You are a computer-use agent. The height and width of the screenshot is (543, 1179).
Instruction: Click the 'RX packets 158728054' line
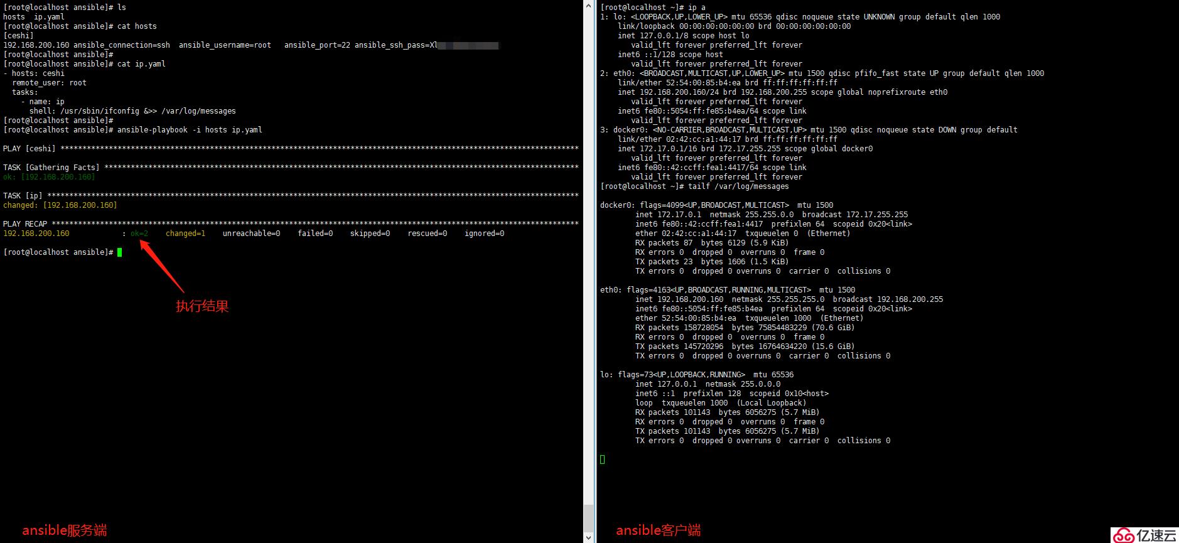coord(745,328)
